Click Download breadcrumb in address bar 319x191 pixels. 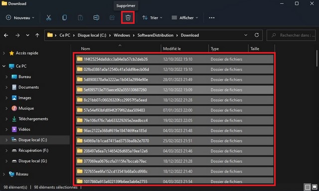coord(190,35)
